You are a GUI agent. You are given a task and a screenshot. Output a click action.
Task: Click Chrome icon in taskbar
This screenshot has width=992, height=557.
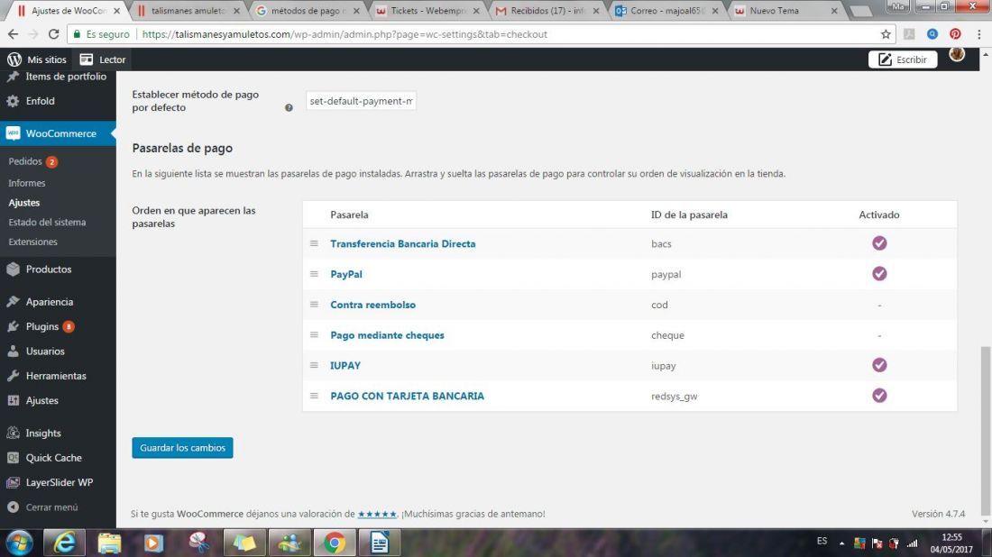tap(334, 543)
